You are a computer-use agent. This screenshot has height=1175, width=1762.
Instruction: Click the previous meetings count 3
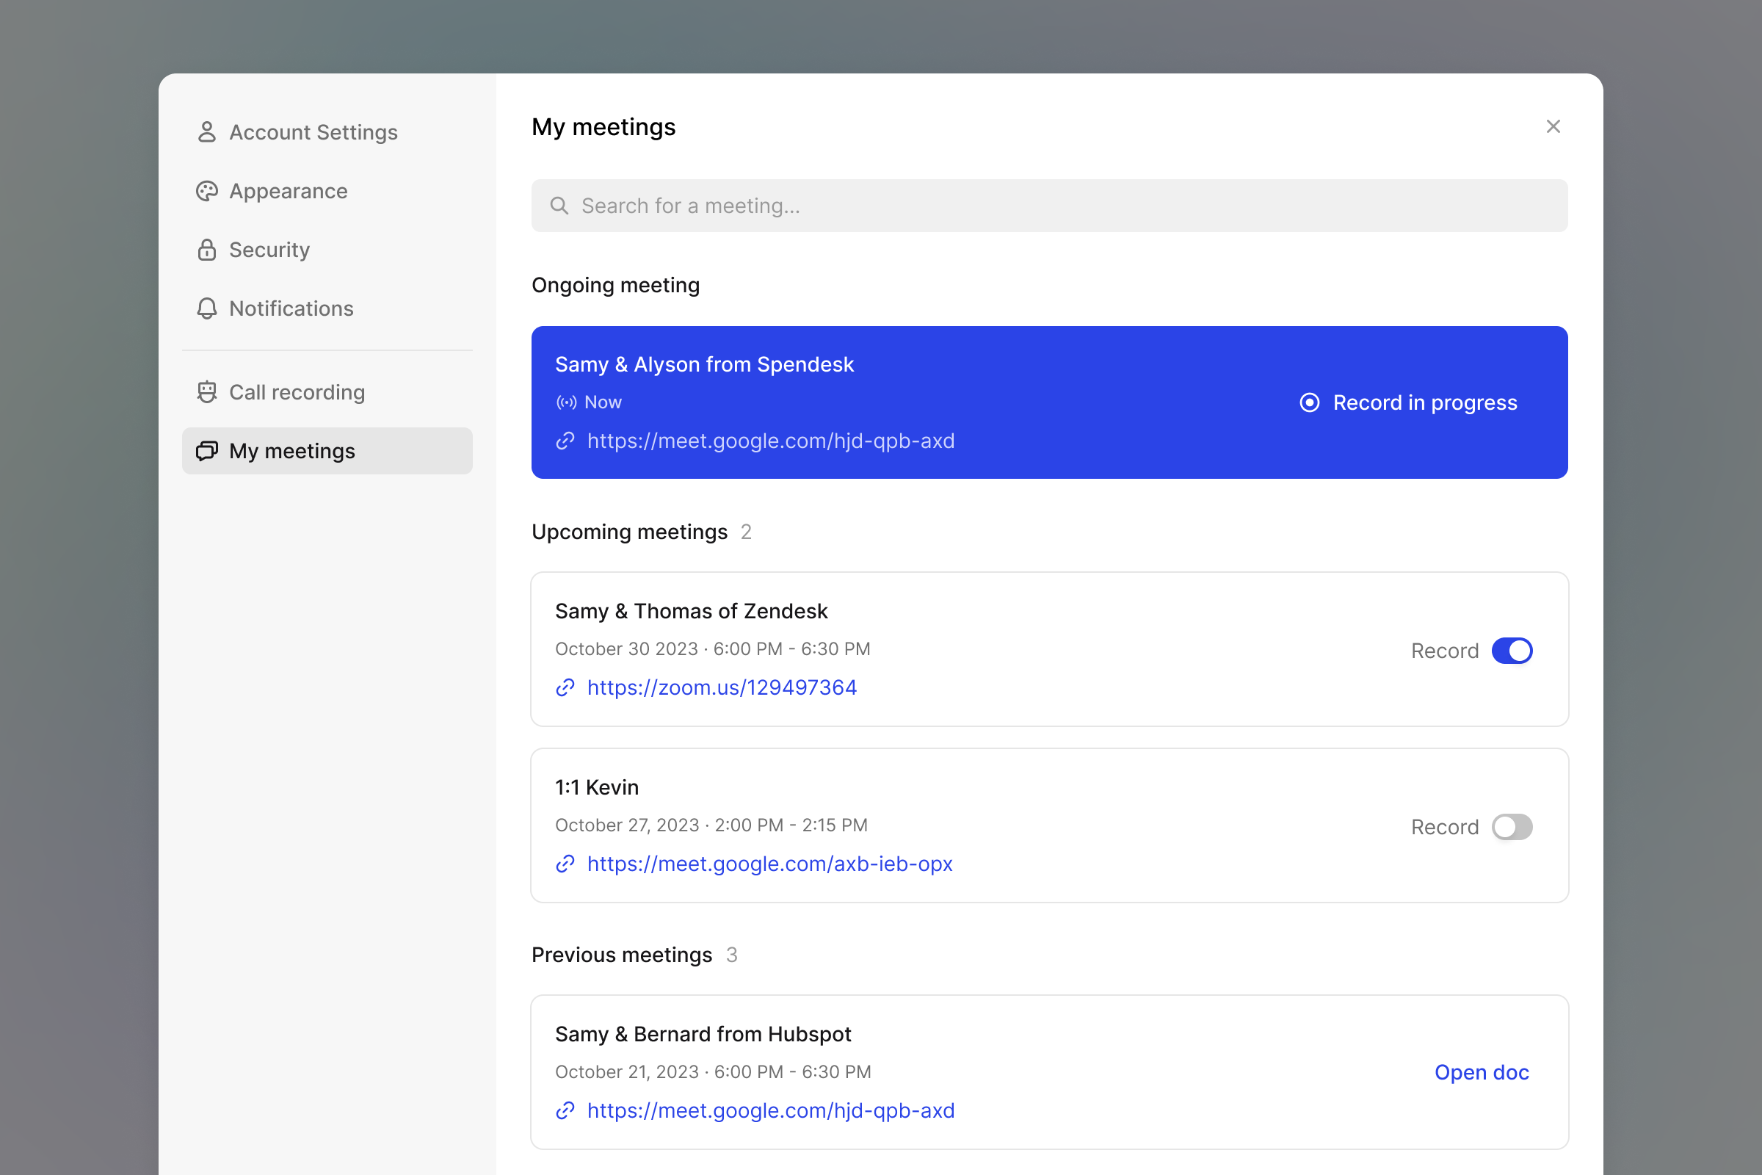pos(732,955)
